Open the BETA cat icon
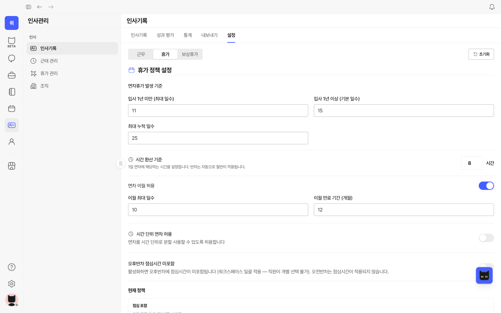 [x=11, y=42]
